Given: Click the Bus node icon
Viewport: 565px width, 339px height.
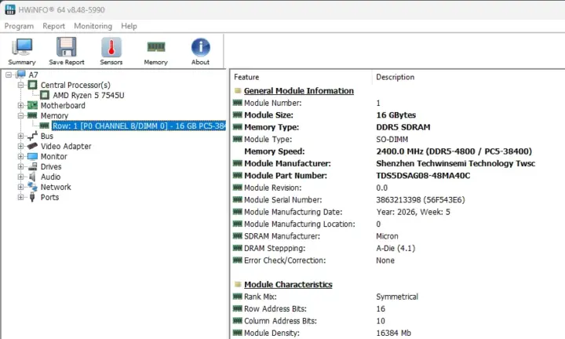Looking at the screenshot, I should pyautogui.click(x=32, y=136).
